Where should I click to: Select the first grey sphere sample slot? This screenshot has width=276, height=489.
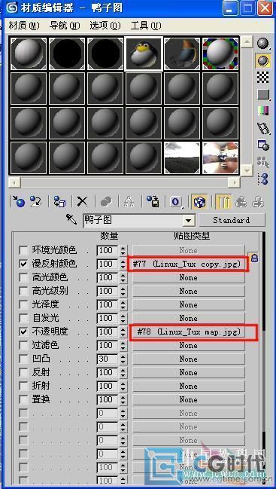coord(29,53)
